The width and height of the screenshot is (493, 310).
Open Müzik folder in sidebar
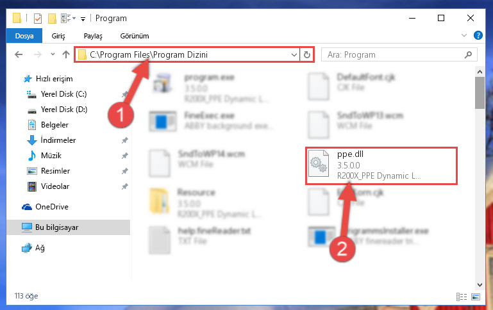[x=51, y=156]
